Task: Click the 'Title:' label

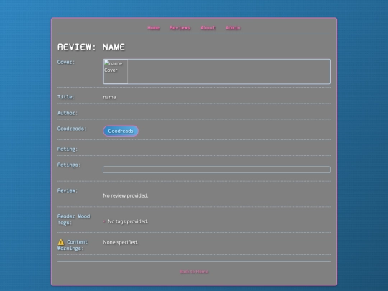Action: coord(66,97)
